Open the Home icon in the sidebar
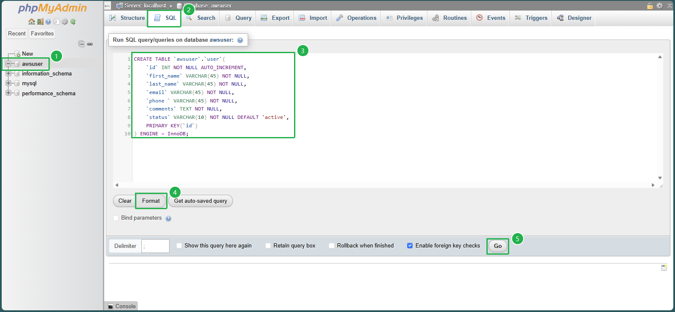Viewport: 675px width, 312px height. click(x=32, y=22)
